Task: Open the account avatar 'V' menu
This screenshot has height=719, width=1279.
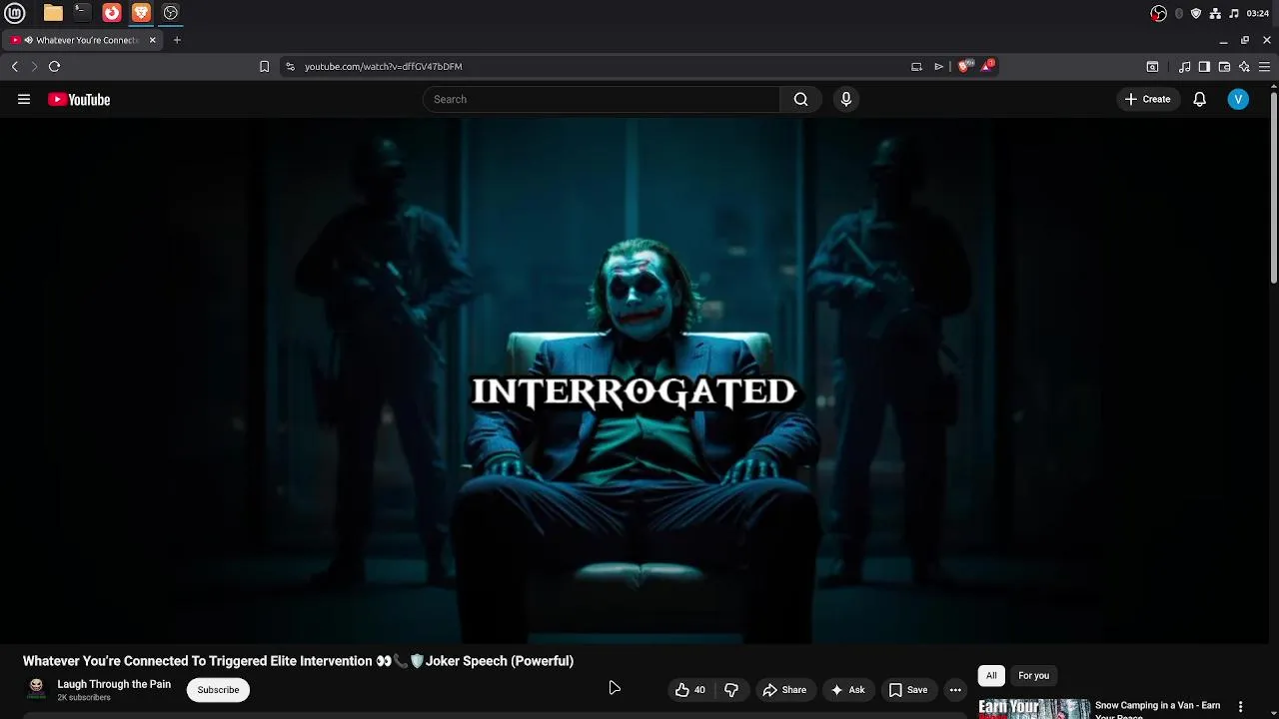Action: tap(1238, 99)
